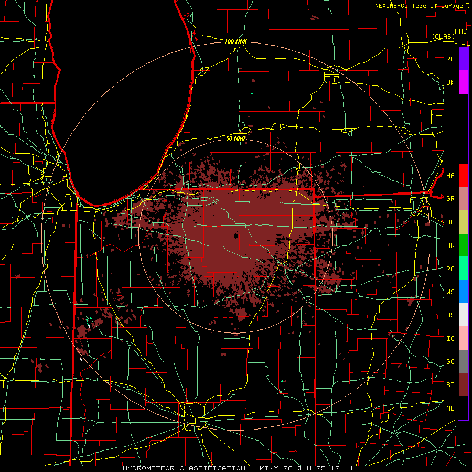This screenshot has height=472, width=472.
Task: Click the 'HYDROMETEOR CLASSIFICATION' caption text
Action: pos(184,468)
